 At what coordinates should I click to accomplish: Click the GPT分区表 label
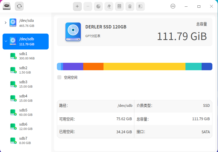[x=93, y=36]
